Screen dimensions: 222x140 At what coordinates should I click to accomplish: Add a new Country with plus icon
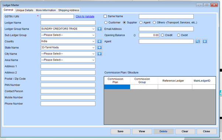100,41
